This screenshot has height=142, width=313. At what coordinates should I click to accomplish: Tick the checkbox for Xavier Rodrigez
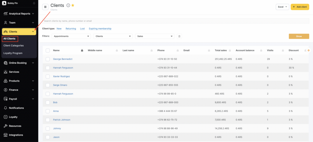[48, 76]
